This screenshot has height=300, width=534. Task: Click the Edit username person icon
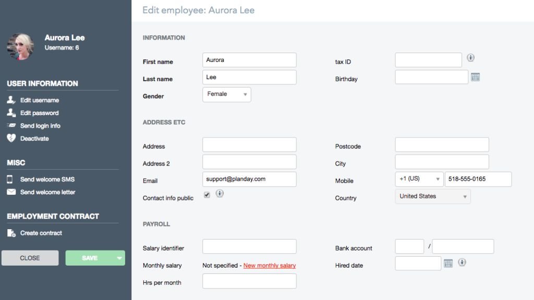(11, 100)
